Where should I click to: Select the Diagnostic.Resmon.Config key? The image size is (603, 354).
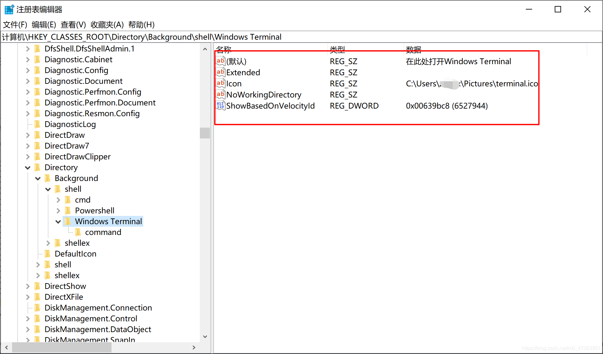coord(92,113)
